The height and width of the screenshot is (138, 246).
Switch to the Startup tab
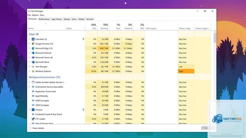[x=67, y=19]
